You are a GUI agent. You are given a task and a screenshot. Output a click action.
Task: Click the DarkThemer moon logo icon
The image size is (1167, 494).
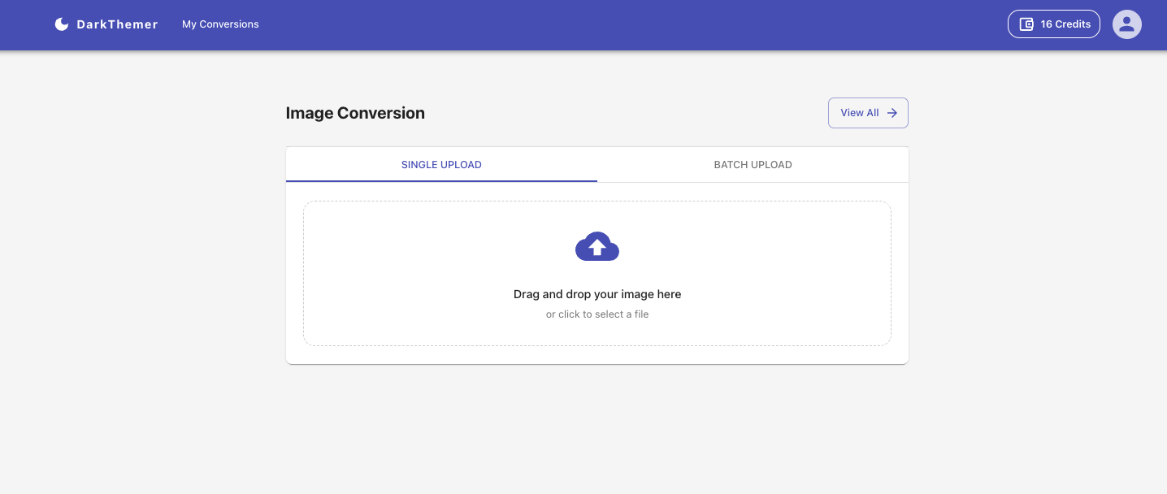(62, 24)
